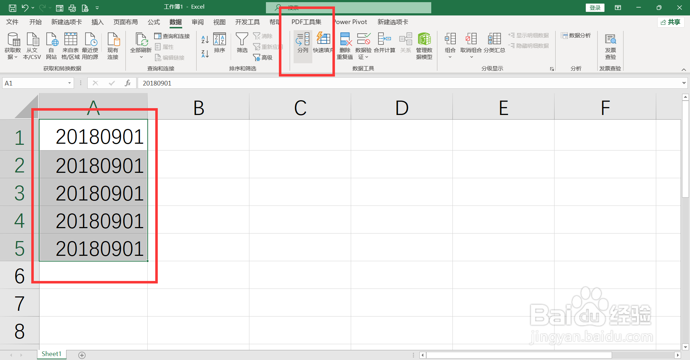This screenshot has width=690, height=360.
Task: Open the Outline (分级显示) dialog launcher
Action: click(552, 69)
